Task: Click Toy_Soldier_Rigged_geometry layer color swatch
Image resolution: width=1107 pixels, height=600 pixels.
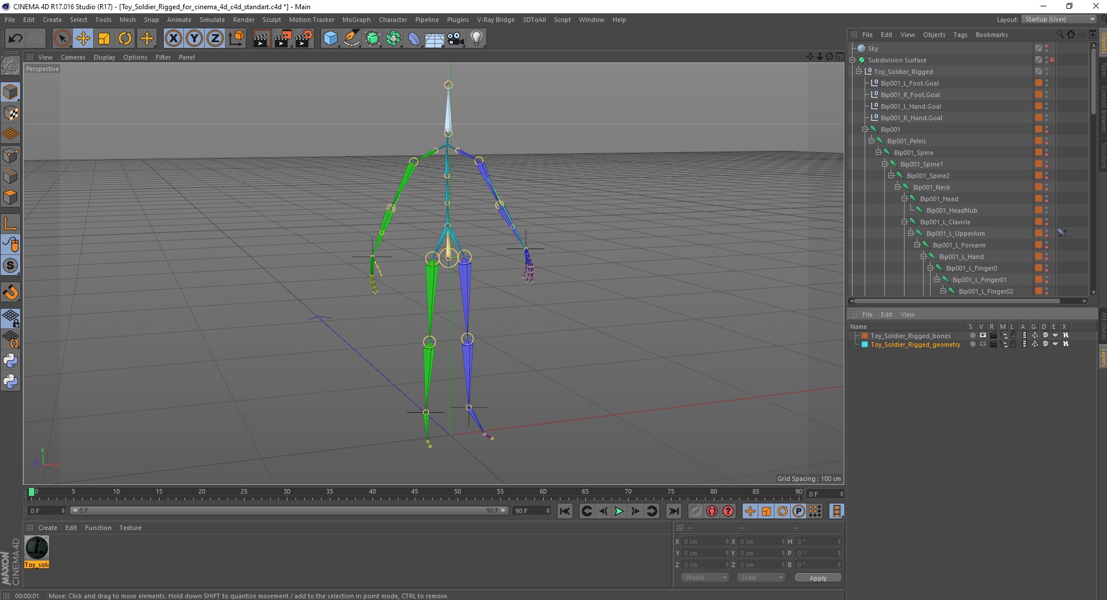Action: pos(865,344)
